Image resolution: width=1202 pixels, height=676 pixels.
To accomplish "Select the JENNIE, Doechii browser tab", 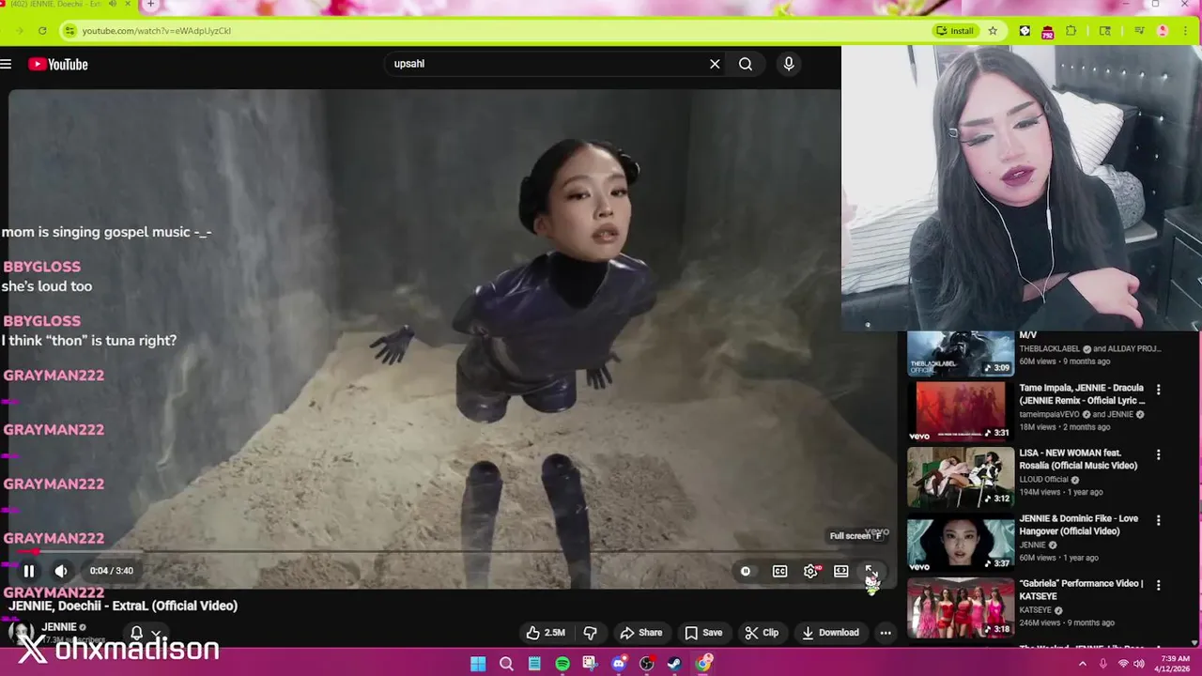I will click(x=66, y=5).
